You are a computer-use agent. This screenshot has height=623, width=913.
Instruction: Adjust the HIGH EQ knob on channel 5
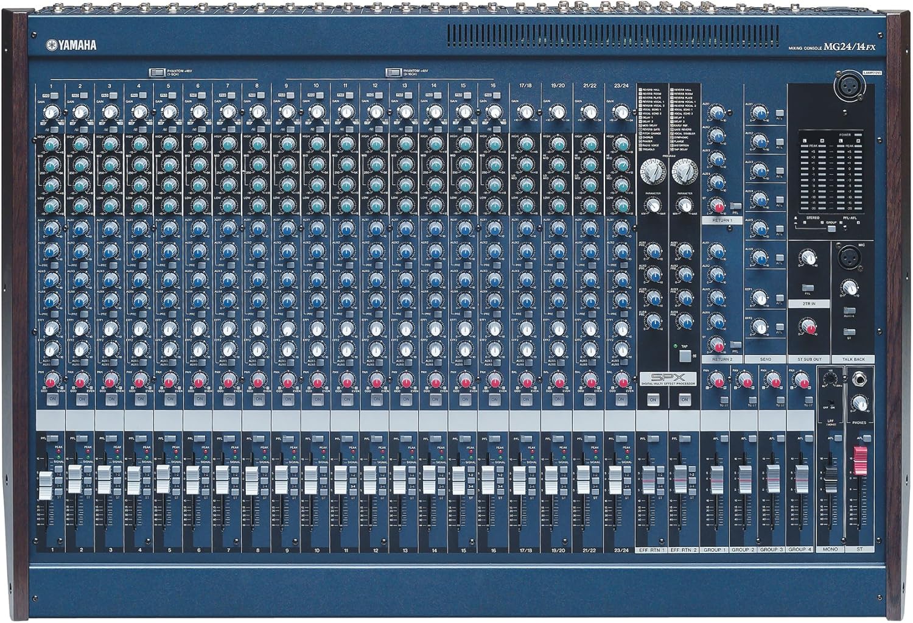point(167,144)
